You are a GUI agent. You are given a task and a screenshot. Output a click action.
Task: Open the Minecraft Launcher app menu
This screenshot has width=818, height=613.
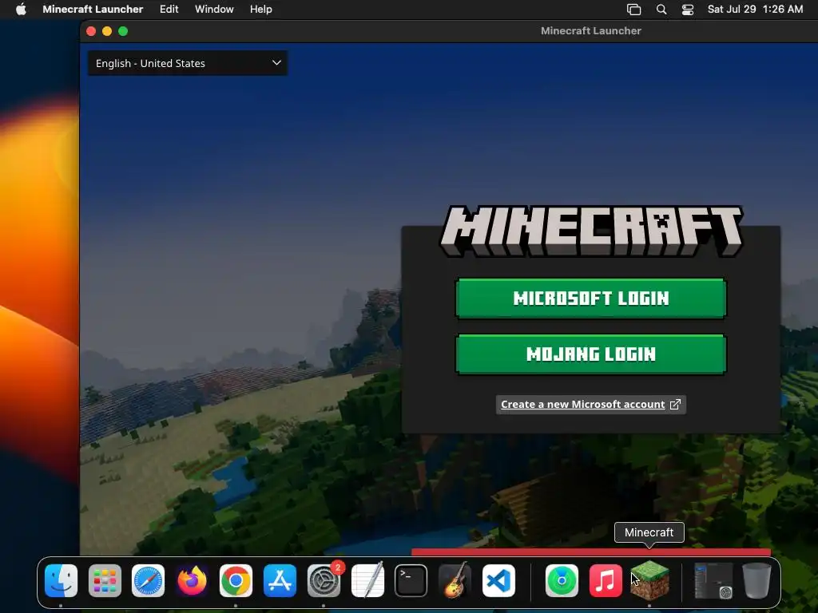pos(93,10)
